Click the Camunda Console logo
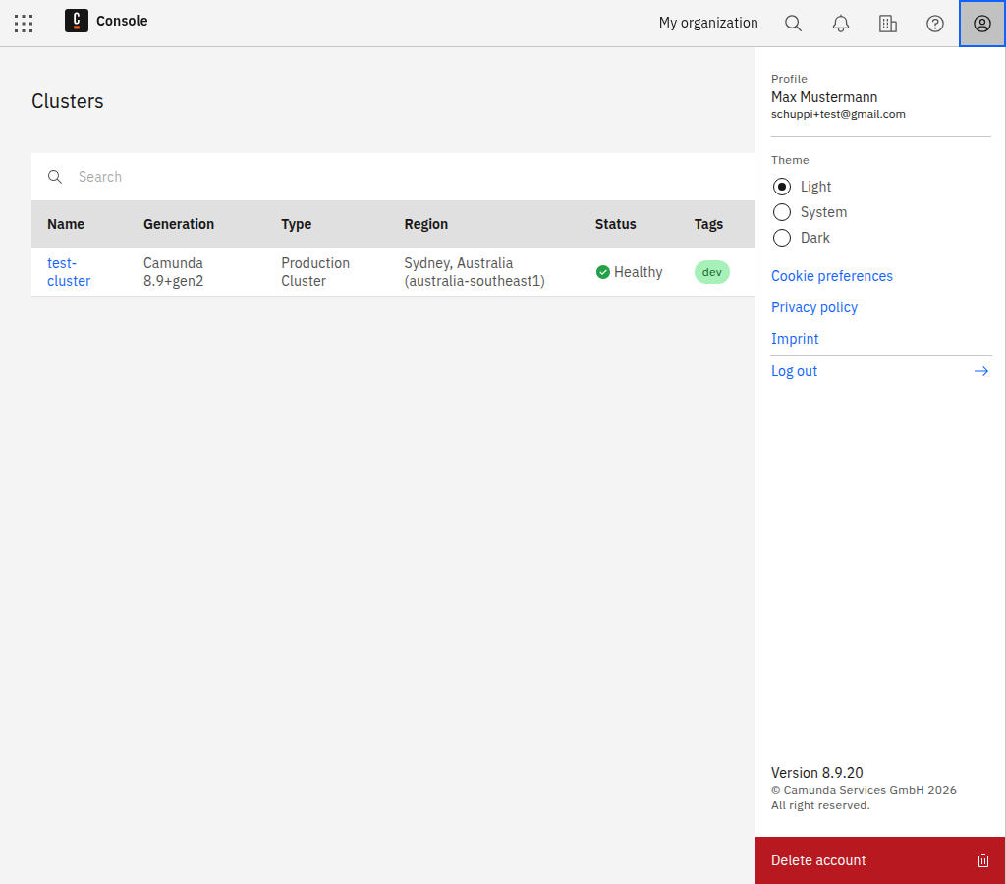Screen dimensions: 1006x884 77,21
